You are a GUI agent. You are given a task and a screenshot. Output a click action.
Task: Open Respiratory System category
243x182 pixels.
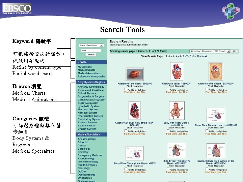pos(89,119)
